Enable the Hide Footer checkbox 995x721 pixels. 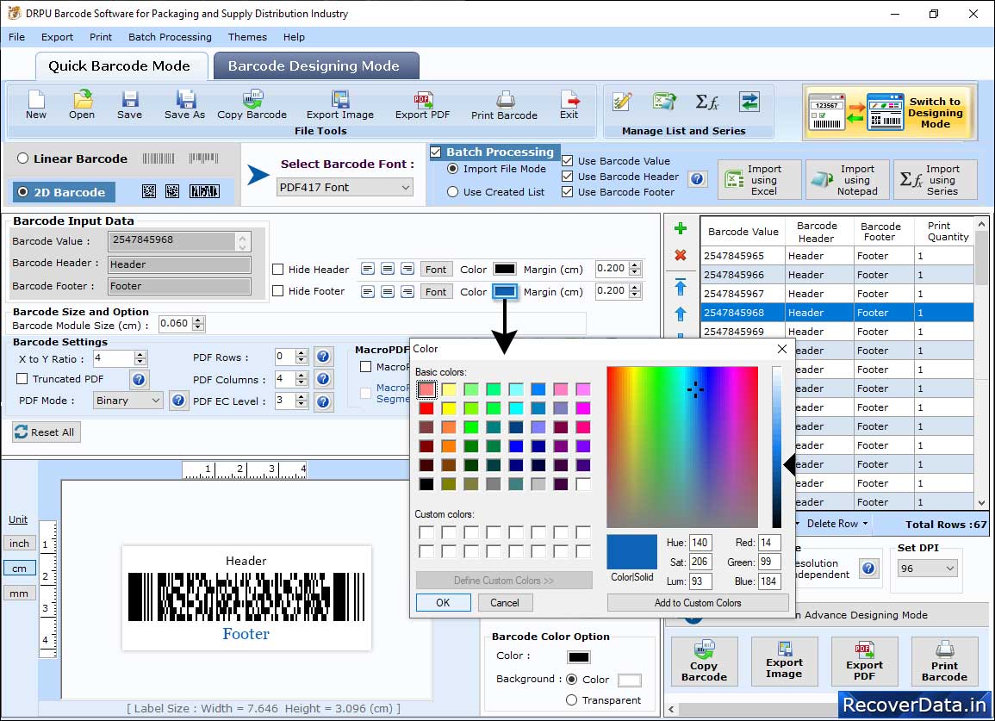[278, 290]
